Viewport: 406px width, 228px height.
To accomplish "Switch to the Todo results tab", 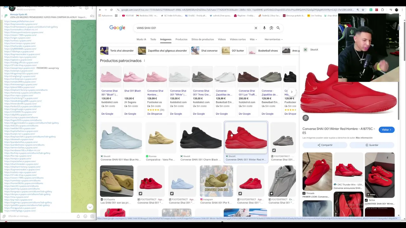I will (153, 39).
